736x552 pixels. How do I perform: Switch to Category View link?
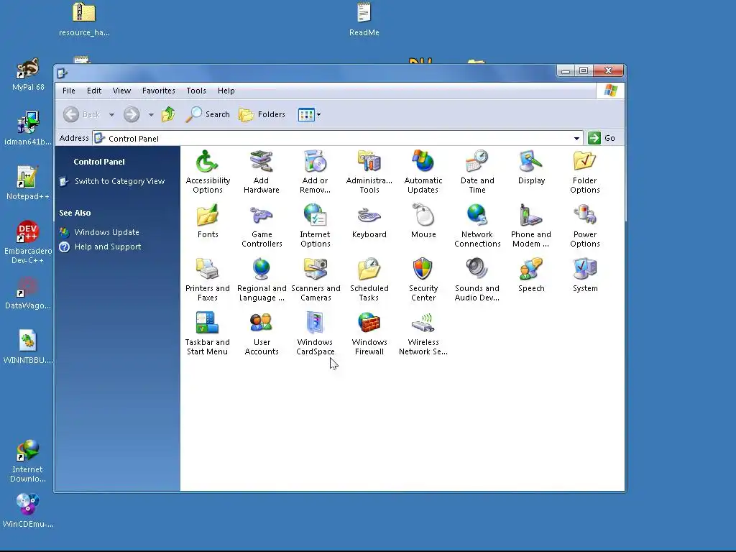[x=120, y=181]
